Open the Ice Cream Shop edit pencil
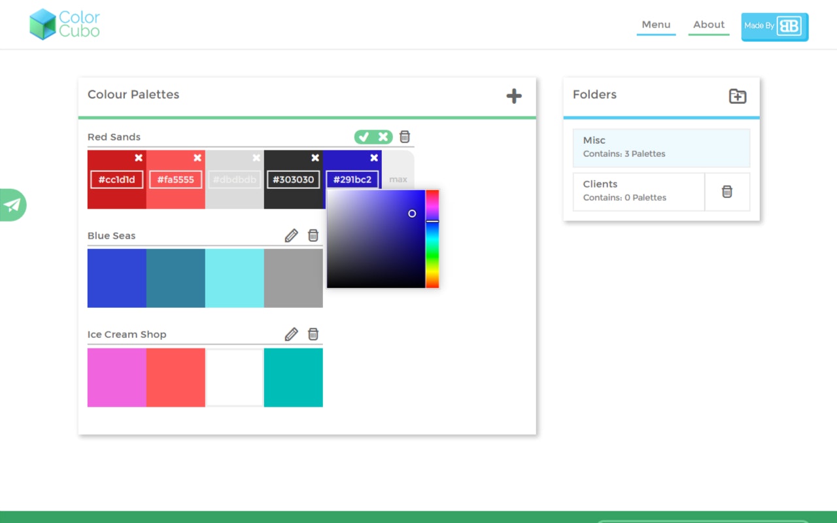 291,333
